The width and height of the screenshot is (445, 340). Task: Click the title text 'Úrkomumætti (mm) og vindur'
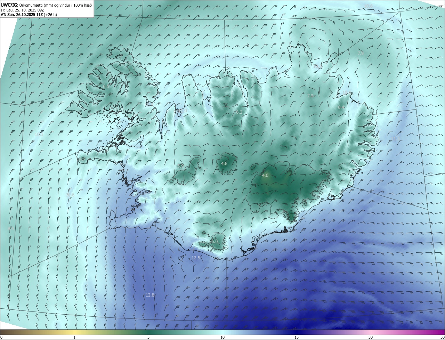46,5
